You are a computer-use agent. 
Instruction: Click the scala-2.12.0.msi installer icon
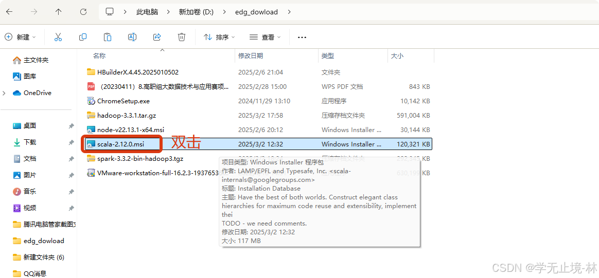91,144
